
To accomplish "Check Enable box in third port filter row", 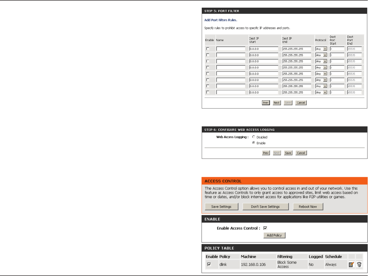I will click(208, 61).
